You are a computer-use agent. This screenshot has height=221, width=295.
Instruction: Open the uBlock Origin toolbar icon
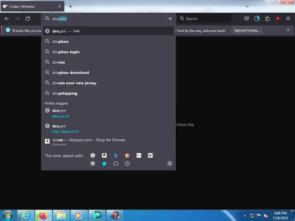[x=278, y=18]
